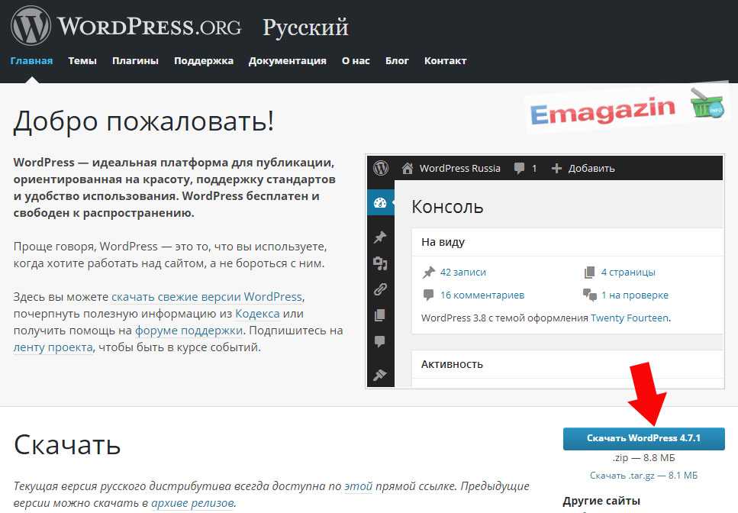Click the На виду panel title
738x513 pixels.
[443, 242]
